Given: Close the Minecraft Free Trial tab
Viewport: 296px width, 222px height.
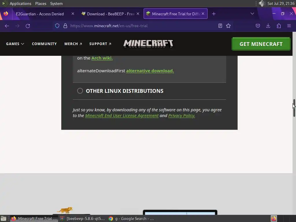Looking at the screenshot, I should click(203, 14).
